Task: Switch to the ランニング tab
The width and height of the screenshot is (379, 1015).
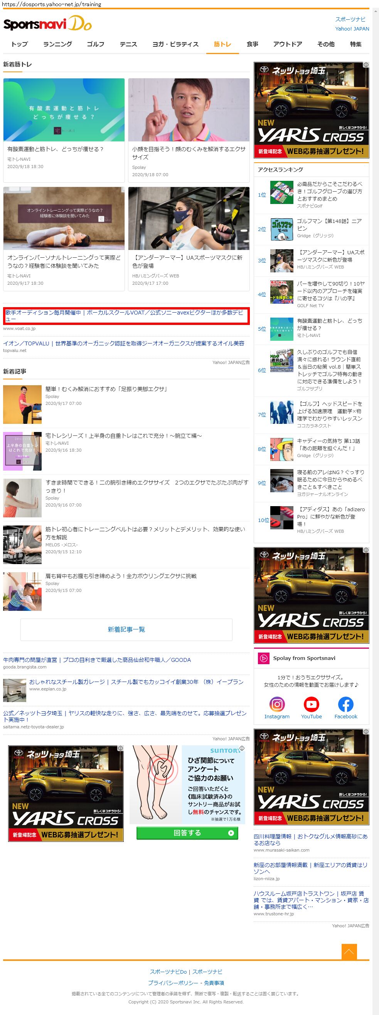Action: (57, 44)
